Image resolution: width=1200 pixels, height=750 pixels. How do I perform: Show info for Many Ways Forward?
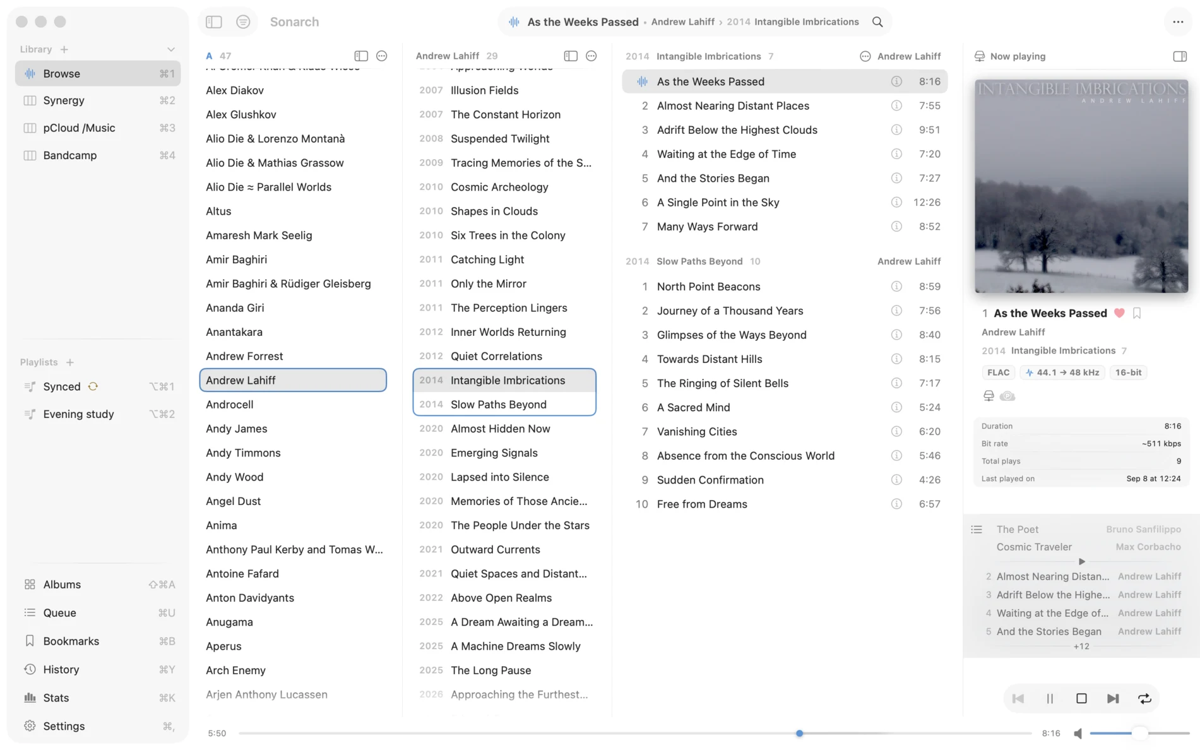896,226
